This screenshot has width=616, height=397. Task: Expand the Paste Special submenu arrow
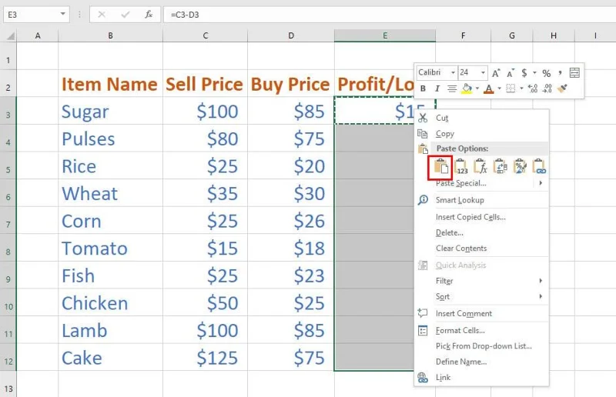tap(541, 183)
